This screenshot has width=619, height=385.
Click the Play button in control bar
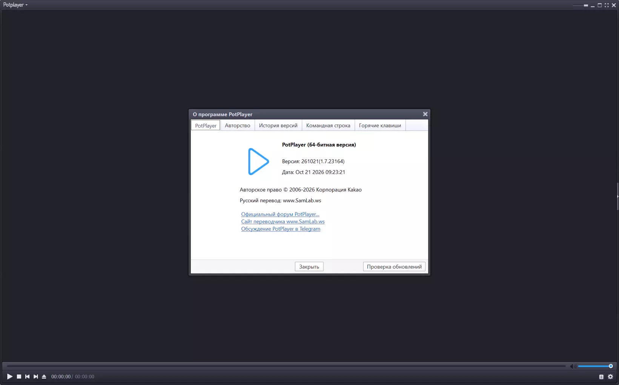pos(10,376)
